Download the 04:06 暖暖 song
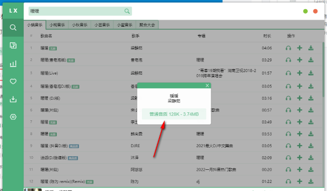The image size is (327, 191). [311, 48]
